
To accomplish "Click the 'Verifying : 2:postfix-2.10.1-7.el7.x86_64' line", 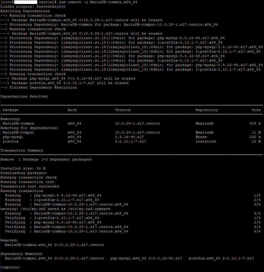I will pos(52,218).
